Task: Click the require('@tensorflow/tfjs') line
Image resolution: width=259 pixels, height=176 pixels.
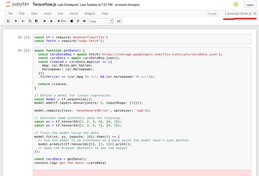Action: (x=71, y=37)
